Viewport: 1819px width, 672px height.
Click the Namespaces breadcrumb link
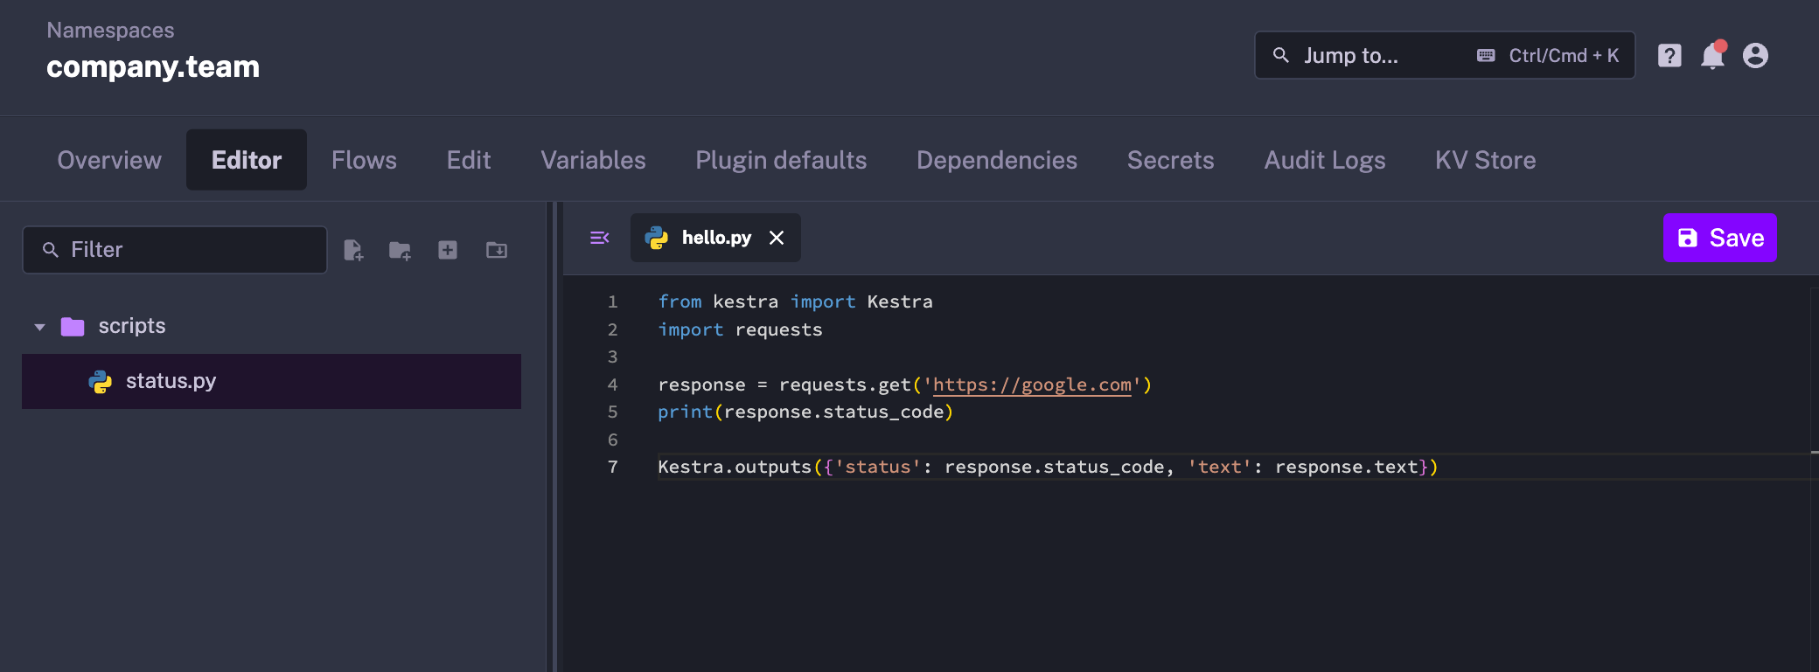(x=110, y=31)
